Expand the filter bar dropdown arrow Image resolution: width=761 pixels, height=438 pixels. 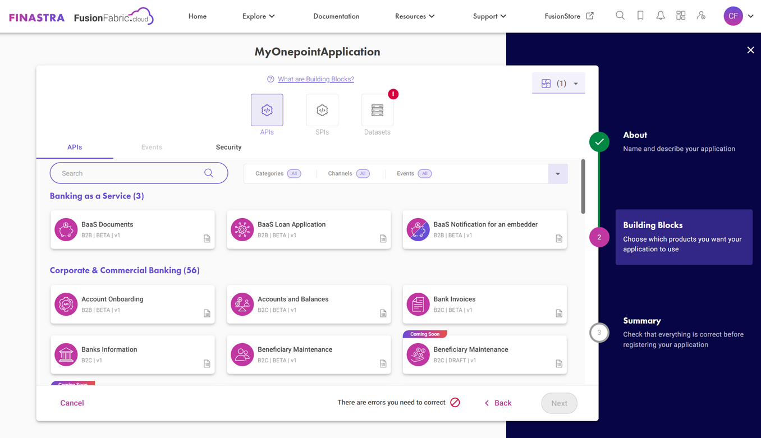coord(558,174)
